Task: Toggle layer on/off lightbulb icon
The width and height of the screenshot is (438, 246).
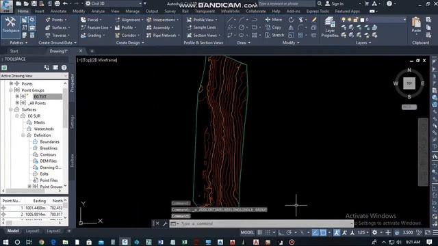Action: (344, 20)
